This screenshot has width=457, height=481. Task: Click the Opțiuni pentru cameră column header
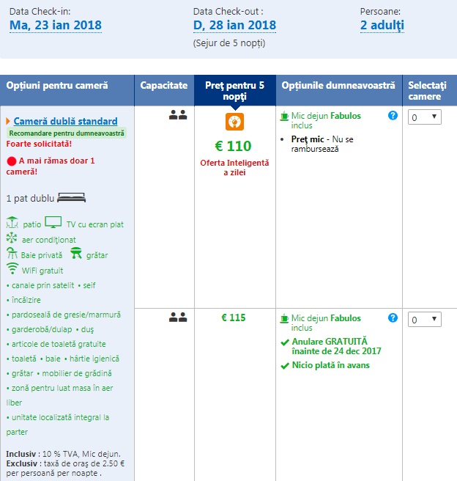click(x=57, y=86)
